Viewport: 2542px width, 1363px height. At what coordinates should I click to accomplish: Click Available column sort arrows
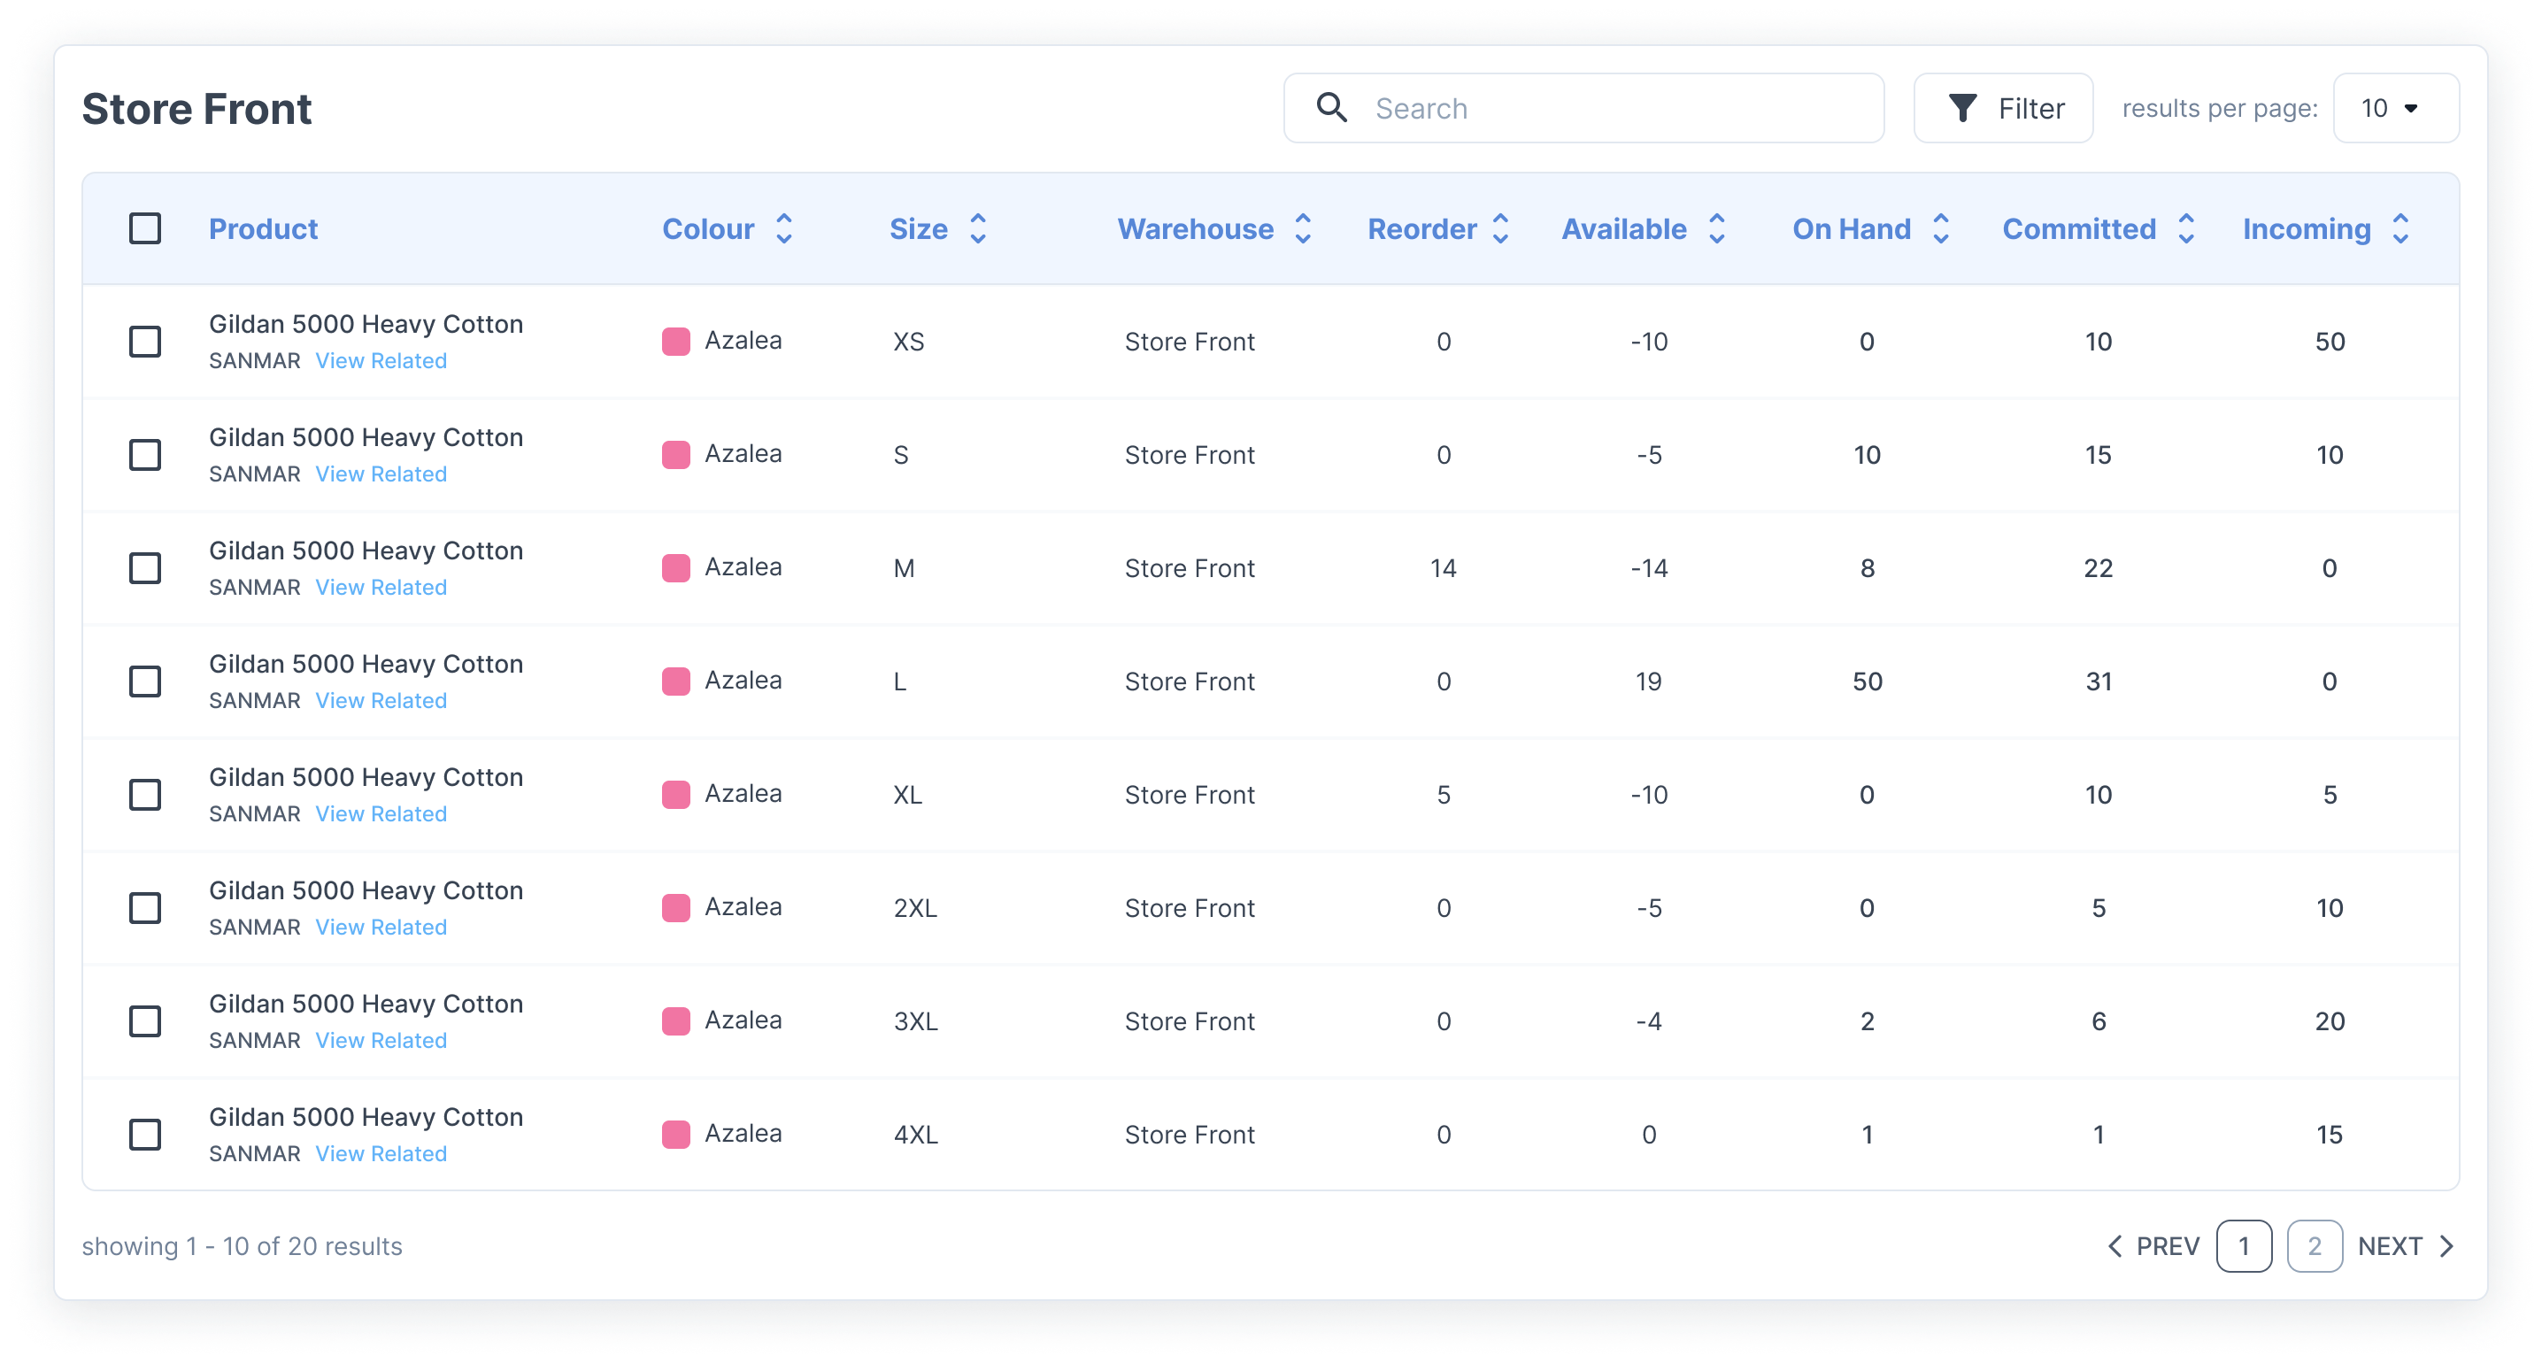[1716, 229]
